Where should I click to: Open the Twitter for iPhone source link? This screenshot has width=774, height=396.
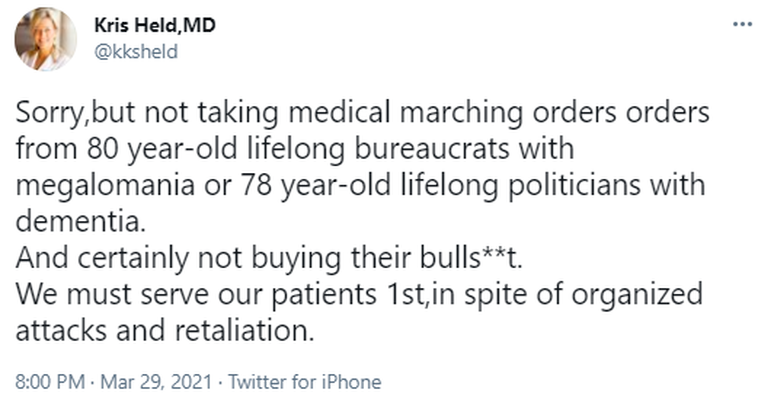(305, 382)
